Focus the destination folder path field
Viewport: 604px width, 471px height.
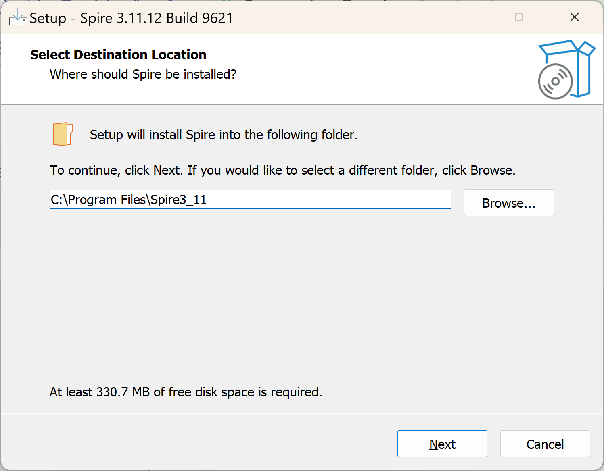(x=250, y=200)
